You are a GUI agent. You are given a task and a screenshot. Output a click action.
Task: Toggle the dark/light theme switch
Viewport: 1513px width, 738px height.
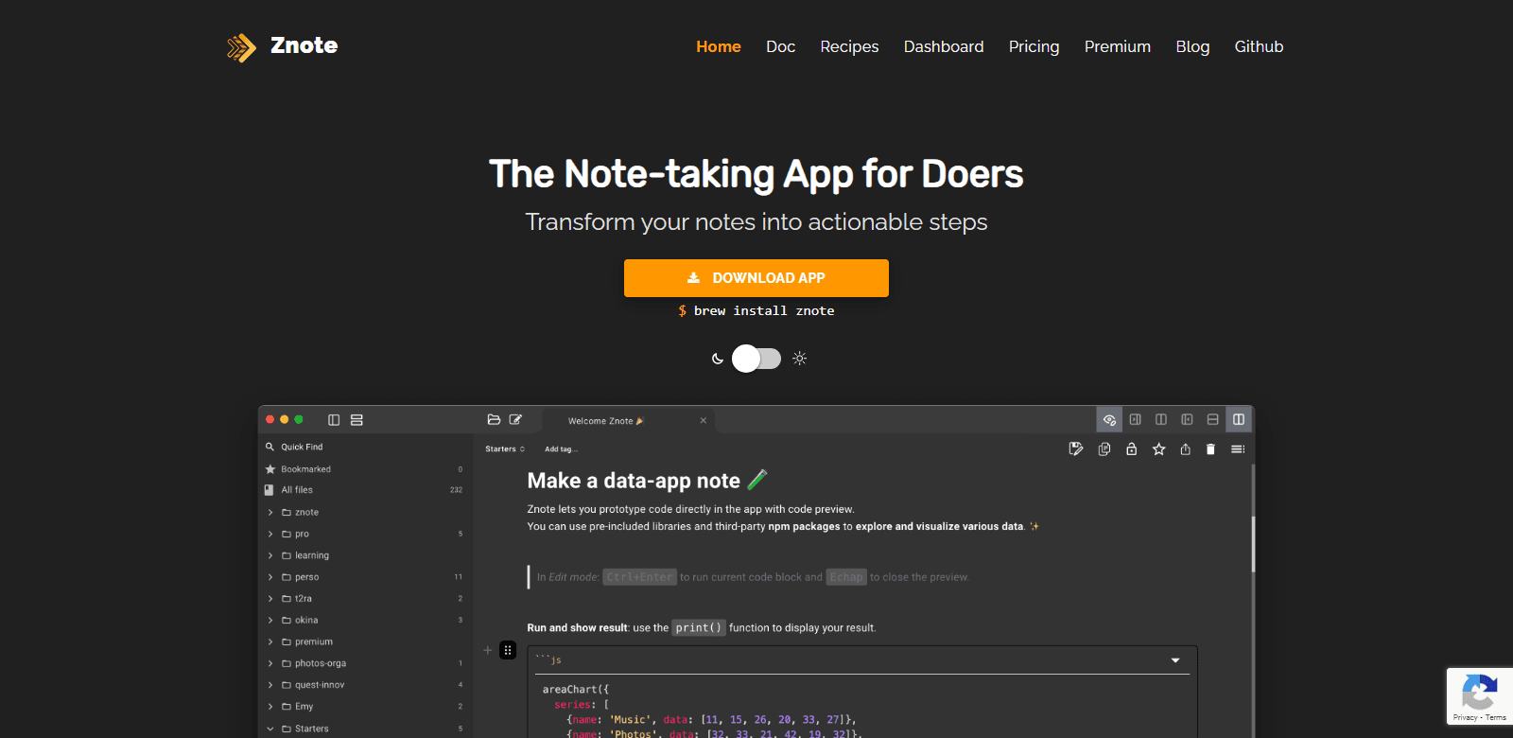[756, 359]
